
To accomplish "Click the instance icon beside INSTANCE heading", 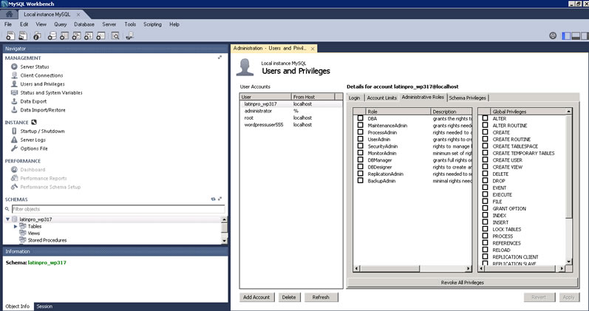I will [x=34, y=122].
